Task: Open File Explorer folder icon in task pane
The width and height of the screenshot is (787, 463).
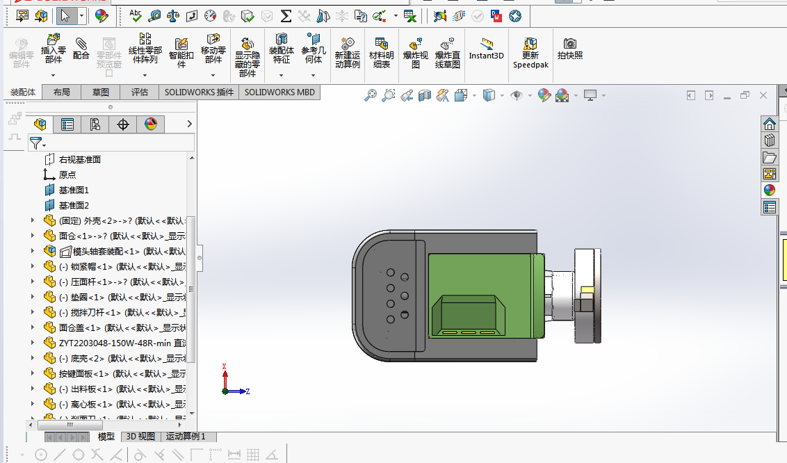Action: [x=770, y=157]
